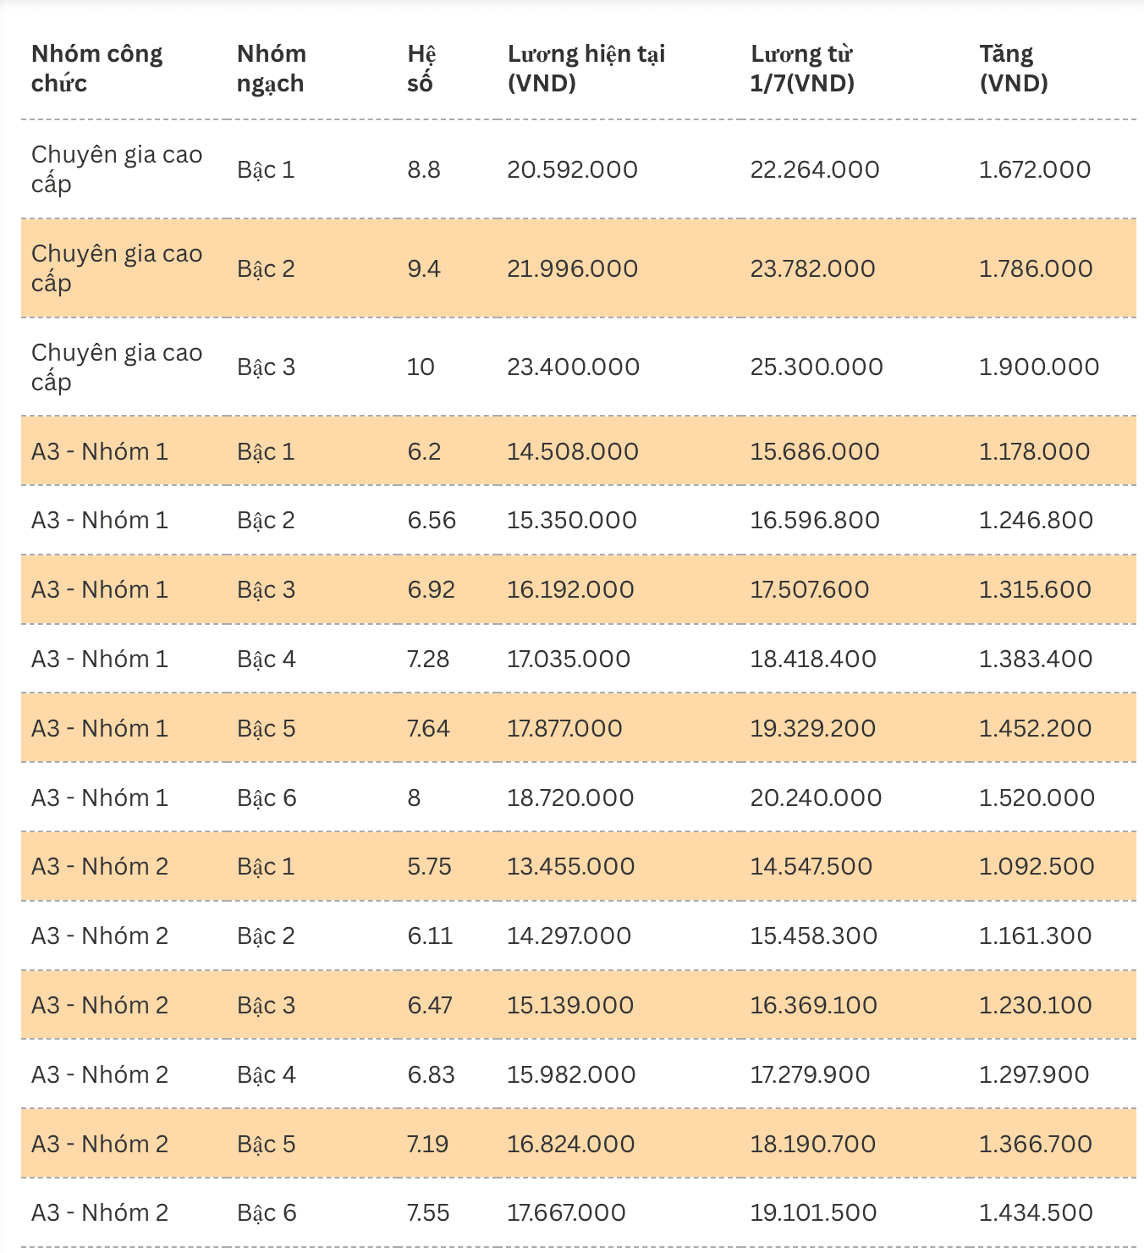1144x1253 pixels.
Task: Click coefficient value 6.92
Action: 431,589
